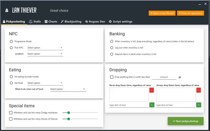The image size is (210, 131).
Task: Click the Always drop items list box
Action: tap(176, 95)
